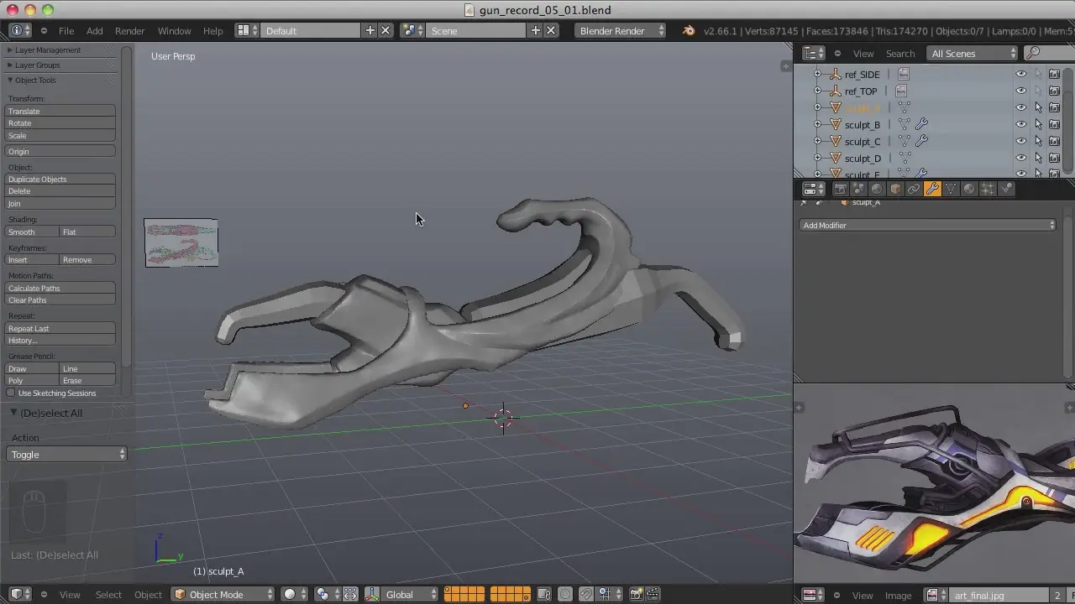Screen dimensions: 1075x604
Task: Open the Render properties tab camera icon
Action: click(x=840, y=190)
